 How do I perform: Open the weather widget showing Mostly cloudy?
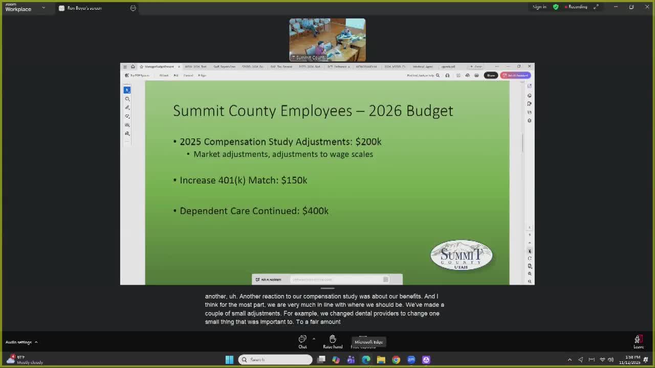click(x=25, y=360)
